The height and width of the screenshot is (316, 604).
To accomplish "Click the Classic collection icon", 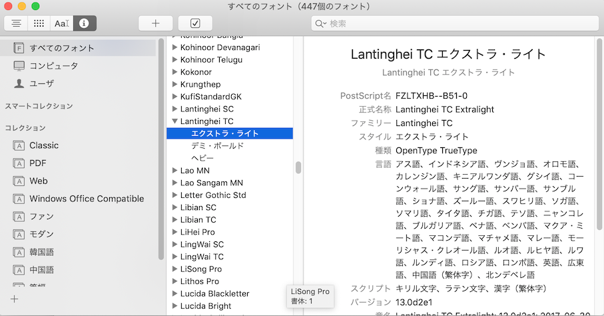I will pos(19,145).
